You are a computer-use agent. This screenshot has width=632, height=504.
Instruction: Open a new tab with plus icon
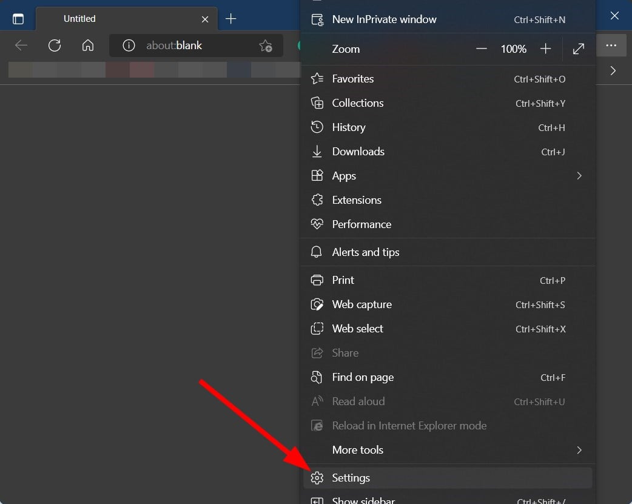[x=230, y=19]
